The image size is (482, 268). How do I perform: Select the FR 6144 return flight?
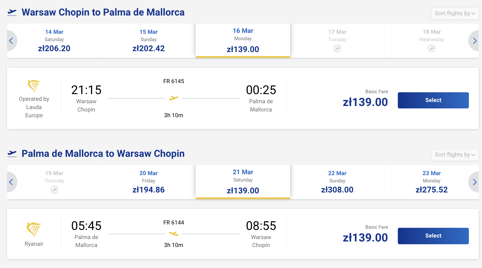[433, 236]
